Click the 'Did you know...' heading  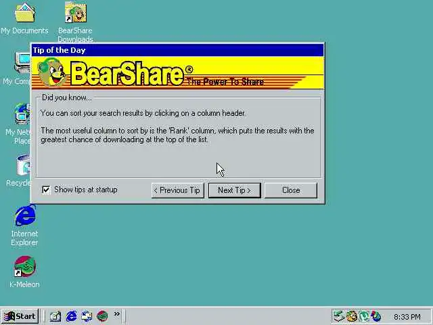[66, 97]
